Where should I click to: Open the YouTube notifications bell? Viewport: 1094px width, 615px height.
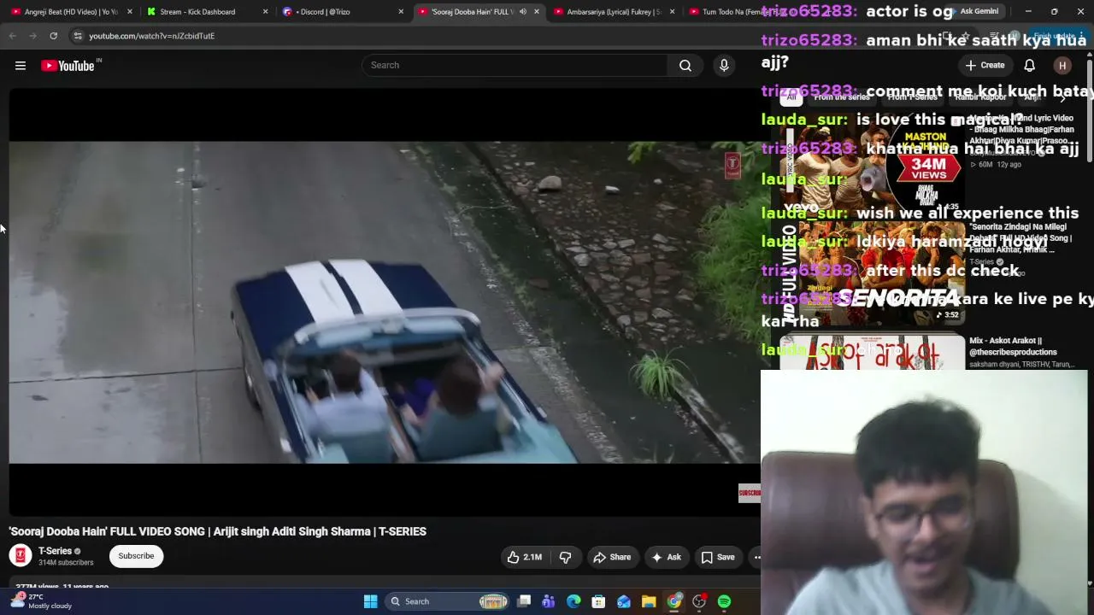[x=1030, y=66]
